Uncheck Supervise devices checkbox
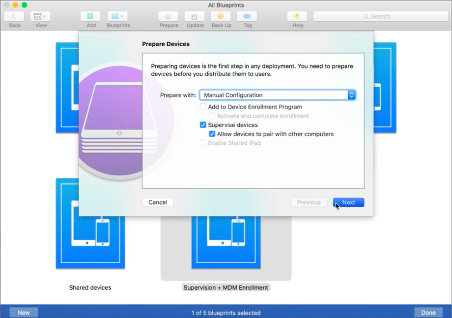This screenshot has width=452, height=318. 203,125
